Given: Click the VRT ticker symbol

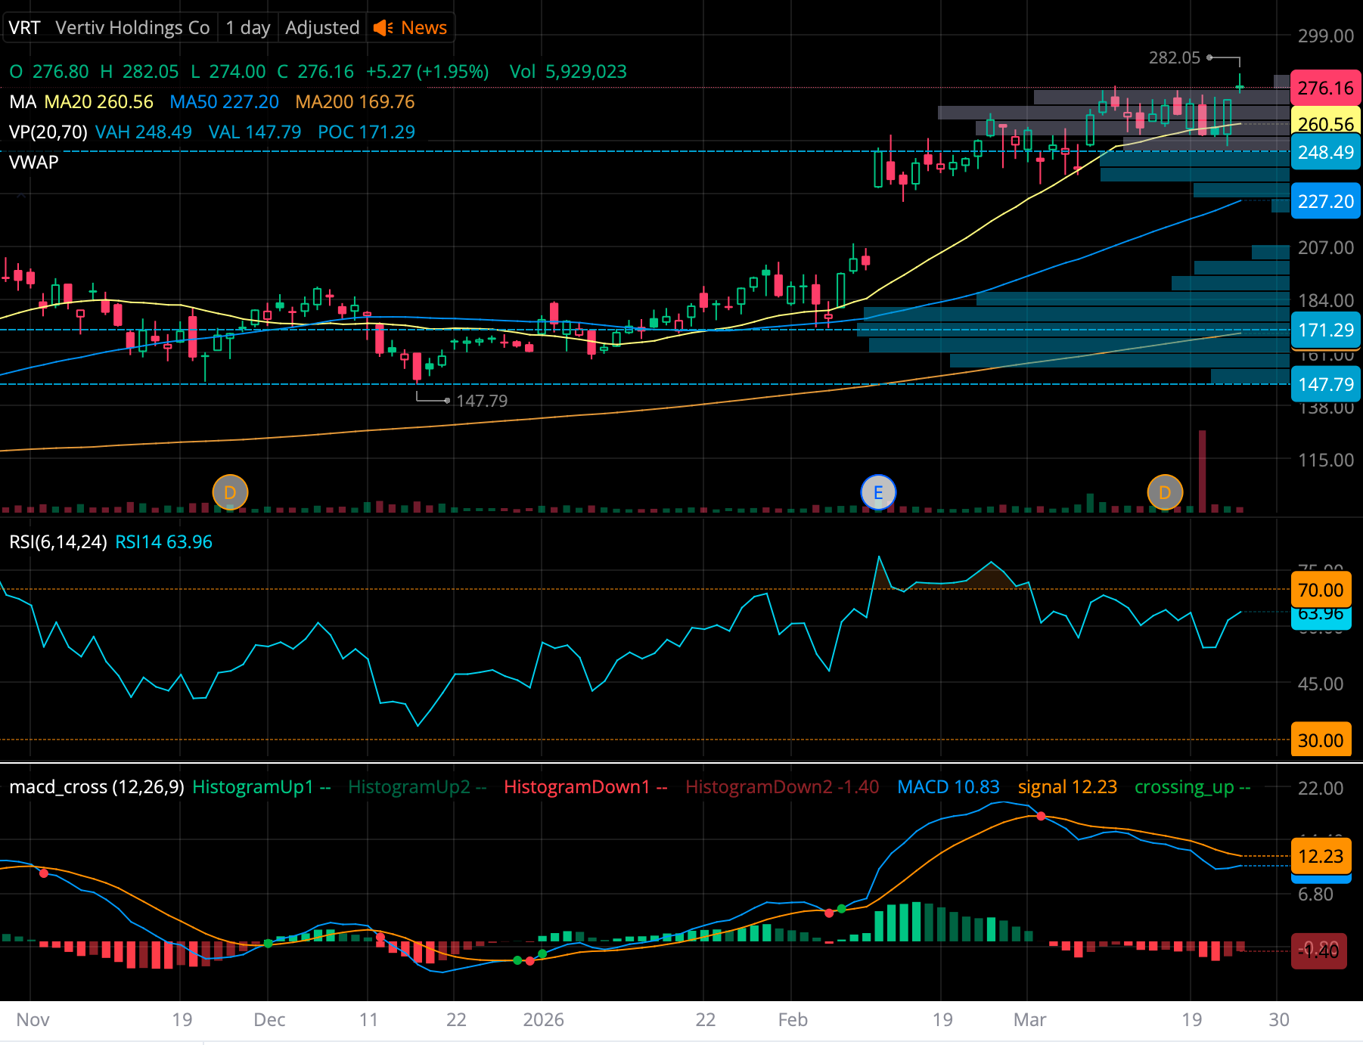Looking at the screenshot, I should tap(24, 28).
